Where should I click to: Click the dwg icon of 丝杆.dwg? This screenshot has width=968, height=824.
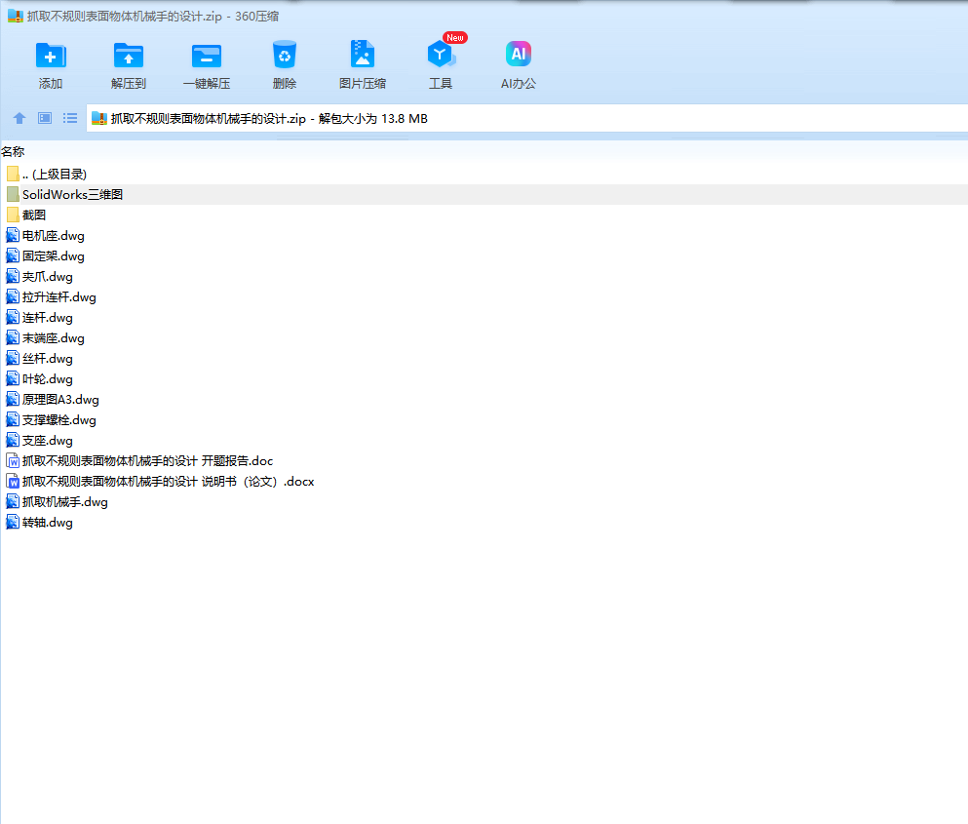[x=13, y=358]
